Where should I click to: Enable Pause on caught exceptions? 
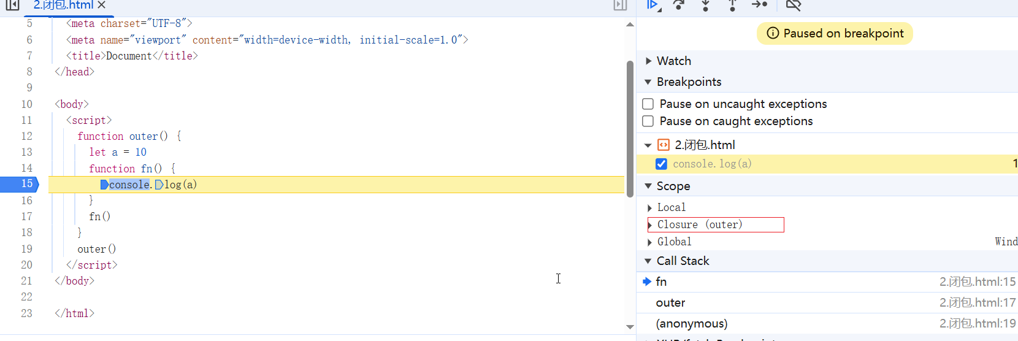pyautogui.click(x=648, y=121)
